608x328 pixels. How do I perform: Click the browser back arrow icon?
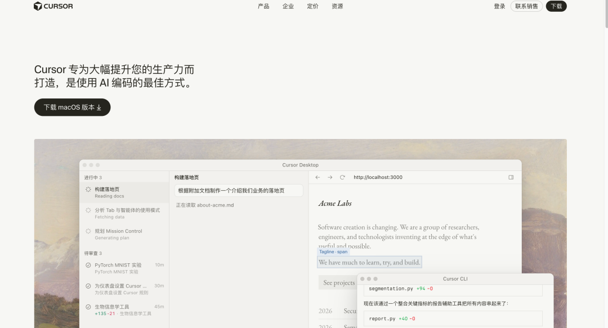(318, 177)
